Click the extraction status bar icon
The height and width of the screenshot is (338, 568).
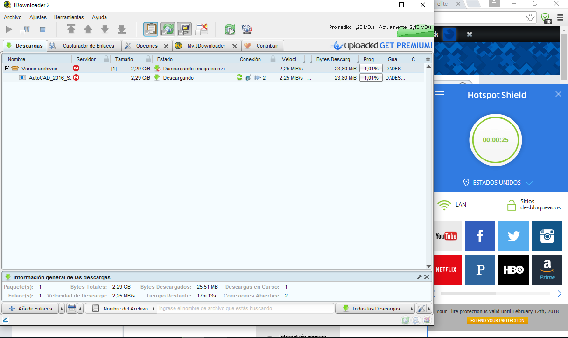coord(427,320)
